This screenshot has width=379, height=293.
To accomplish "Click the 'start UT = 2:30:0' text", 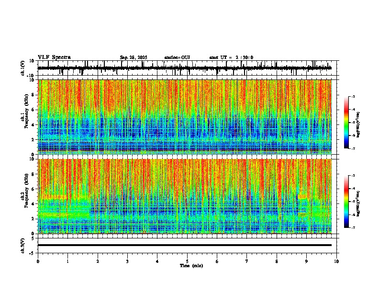I will [x=231, y=57].
